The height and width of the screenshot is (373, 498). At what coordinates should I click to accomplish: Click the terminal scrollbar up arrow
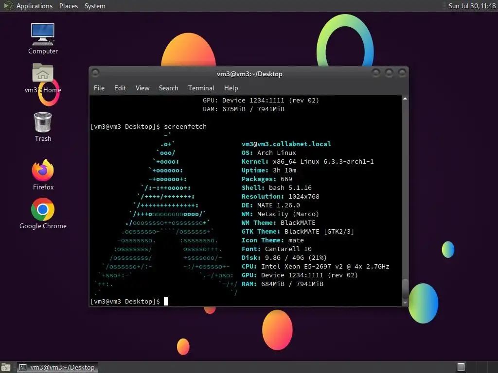405,99
